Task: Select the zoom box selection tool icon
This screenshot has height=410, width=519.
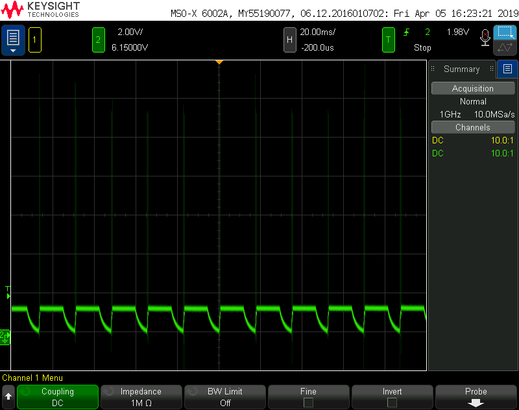Action: point(505,32)
